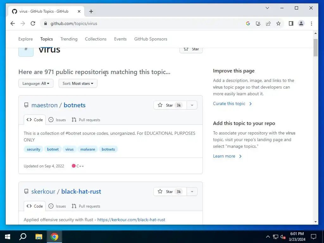The height and width of the screenshot is (243, 324).
Task: Select Code tab of black-hat-rust repository
Action: pos(34,206)
